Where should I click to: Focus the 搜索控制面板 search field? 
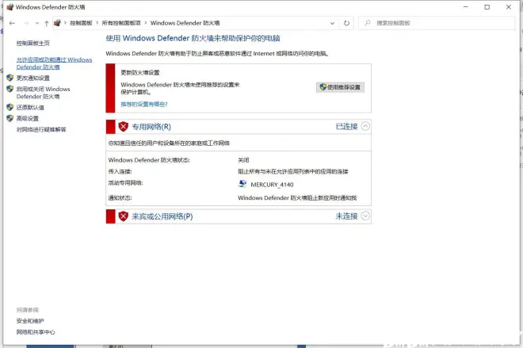coord(437,23)
